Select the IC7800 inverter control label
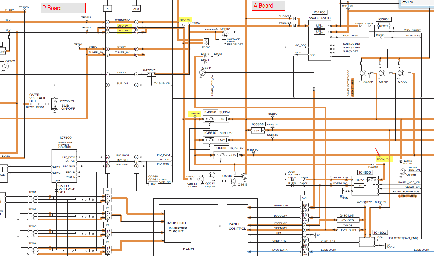 (65, 138)
